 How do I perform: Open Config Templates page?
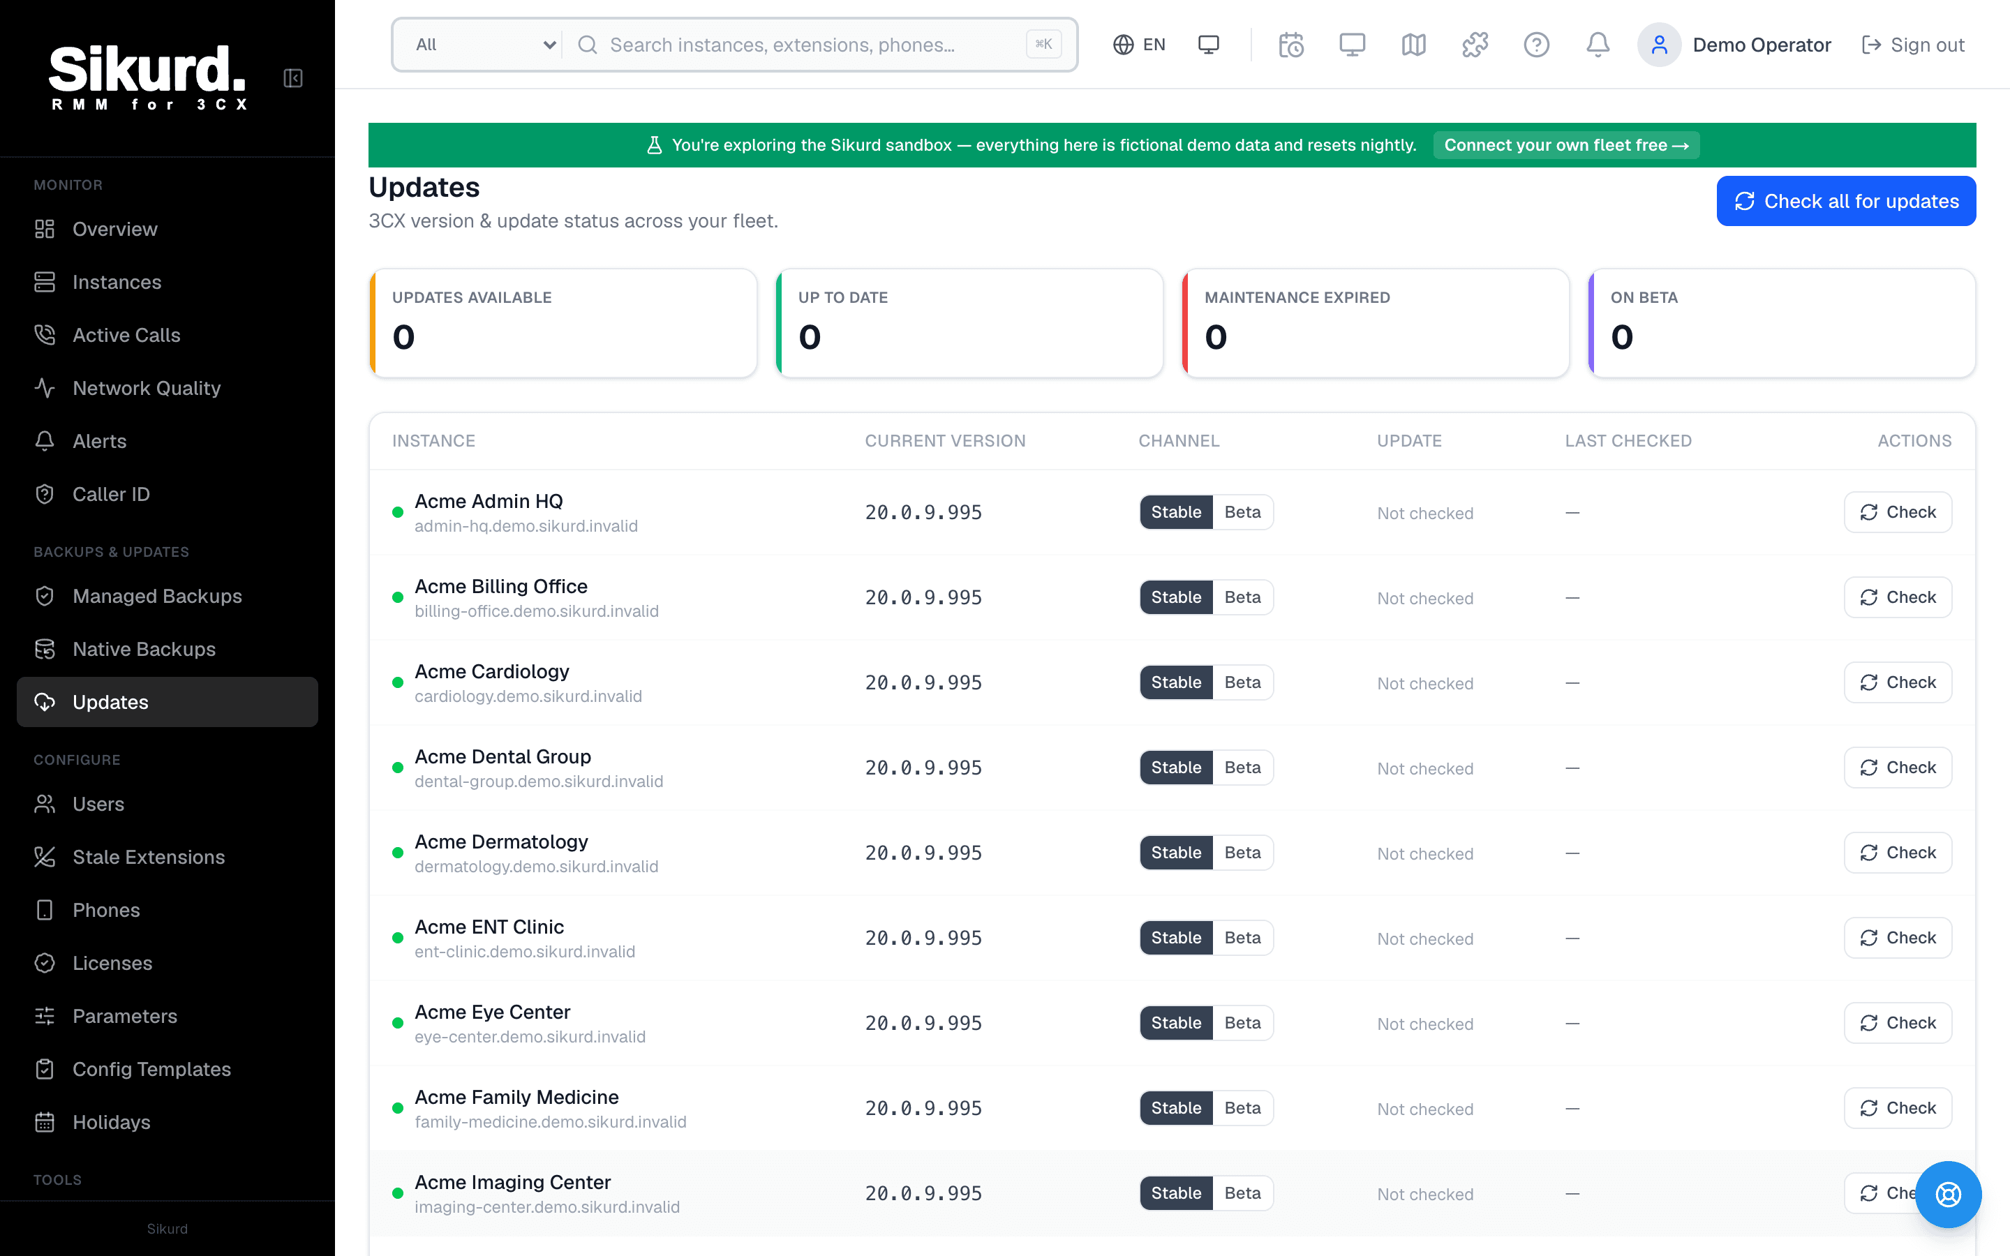pyautogui.click(x=167, y=1069)
